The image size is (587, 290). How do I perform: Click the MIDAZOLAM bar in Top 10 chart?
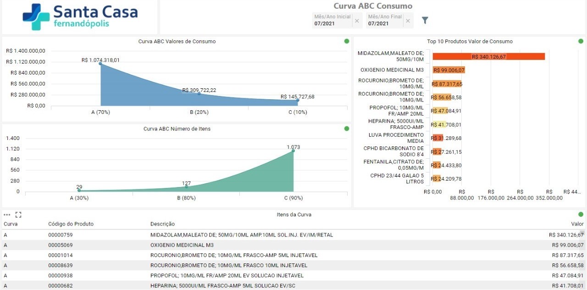click(488, 56)
